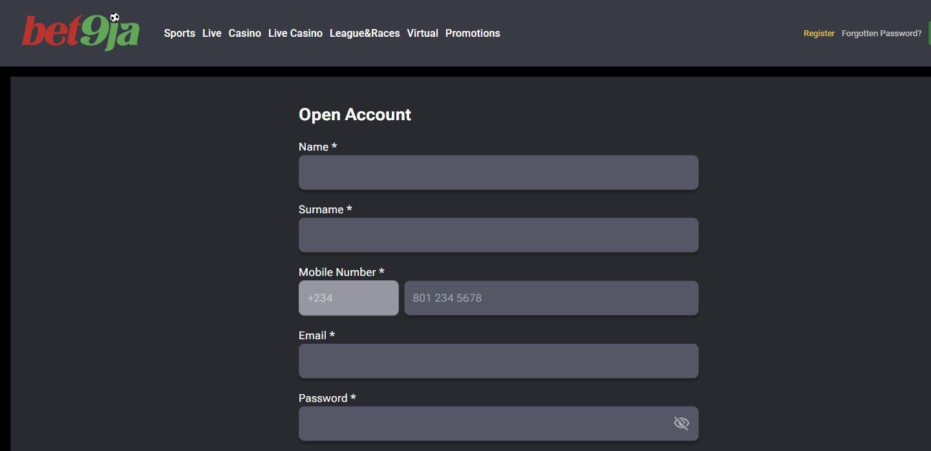View the Promotions page
The image size is (931, 451).
[x=473, y=33]
